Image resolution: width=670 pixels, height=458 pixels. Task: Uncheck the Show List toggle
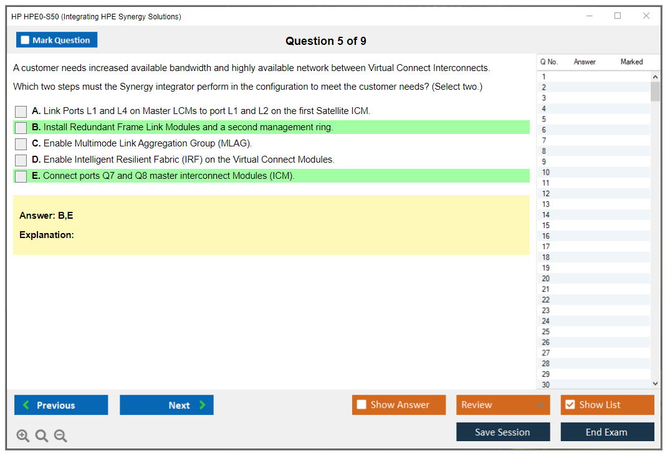(570, 405)
